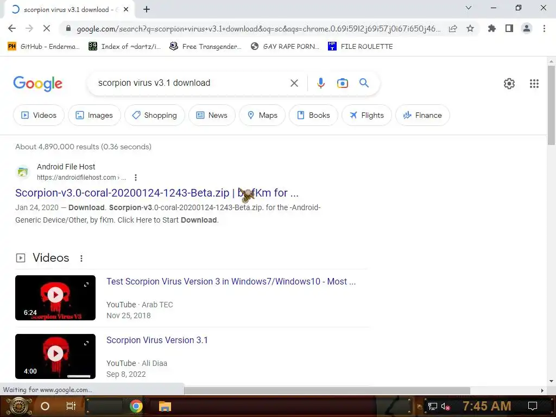Toggle the browser side panel
556x417 pixels.
click(509, 29)
